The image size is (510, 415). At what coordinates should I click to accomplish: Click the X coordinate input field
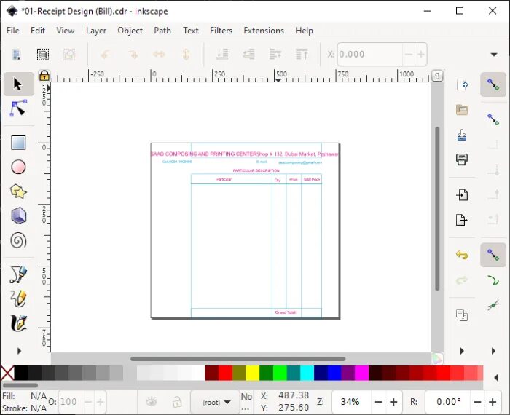(370, 55)
